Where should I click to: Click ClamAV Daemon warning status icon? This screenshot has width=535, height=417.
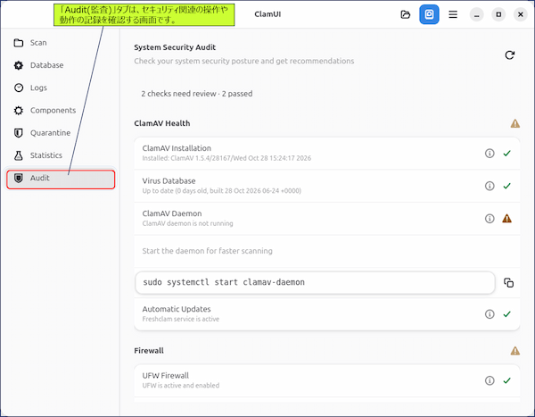point(507,219)
